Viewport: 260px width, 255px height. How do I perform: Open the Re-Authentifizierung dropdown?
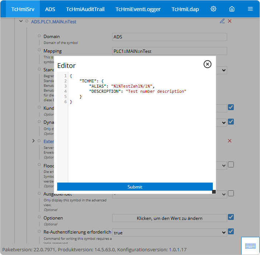tap(170, 232)
